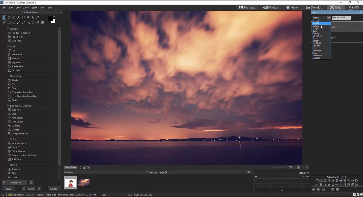Toggle Show Saved preview
The height and width of the screenshot is (197, 363).
(x=71, y=167)
